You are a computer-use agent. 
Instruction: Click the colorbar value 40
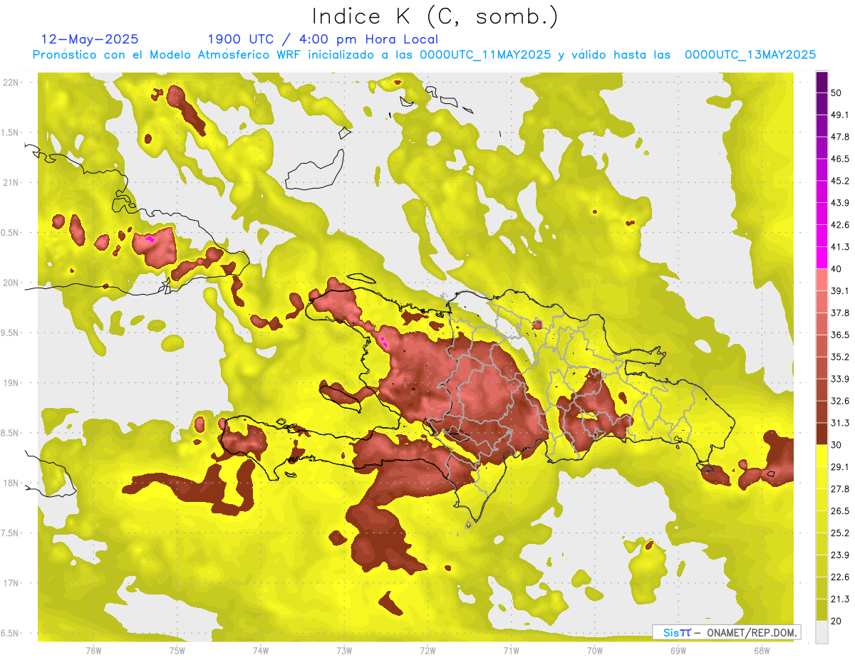(x=836, y=269)
